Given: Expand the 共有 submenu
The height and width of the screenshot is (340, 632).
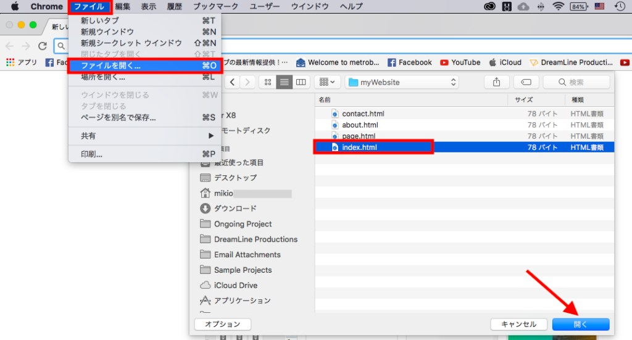Looking at the screenshot, I should tap(145, 136).
